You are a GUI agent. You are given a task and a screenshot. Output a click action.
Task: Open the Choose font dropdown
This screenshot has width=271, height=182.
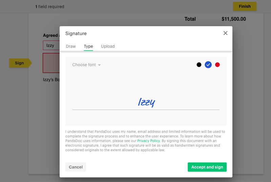pos(86,65)
